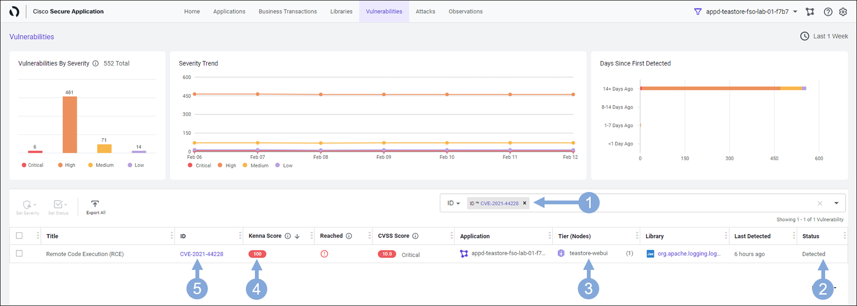
Task: Toggle the select-all checkbox in table header
Action: pos(19,236)
